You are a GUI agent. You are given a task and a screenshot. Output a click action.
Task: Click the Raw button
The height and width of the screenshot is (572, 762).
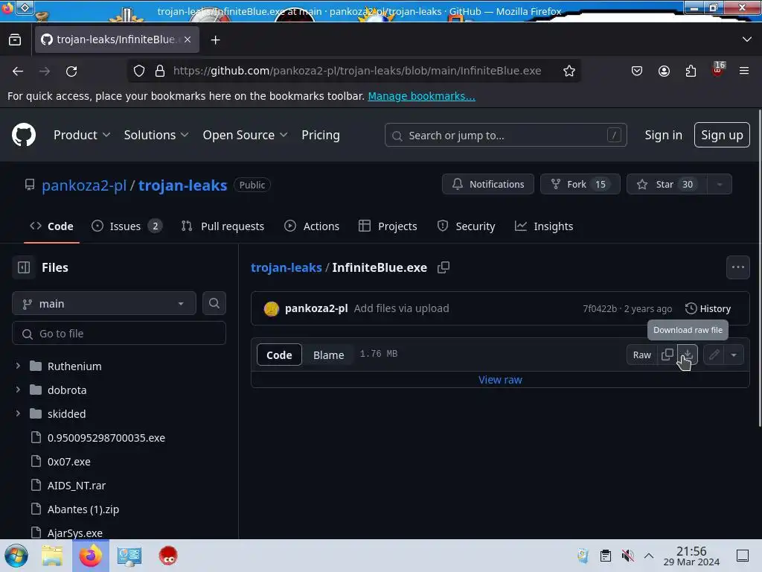pos(642,355)
